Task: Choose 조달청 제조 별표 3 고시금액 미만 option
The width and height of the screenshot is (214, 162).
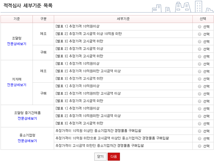Action: pos(200,42)
